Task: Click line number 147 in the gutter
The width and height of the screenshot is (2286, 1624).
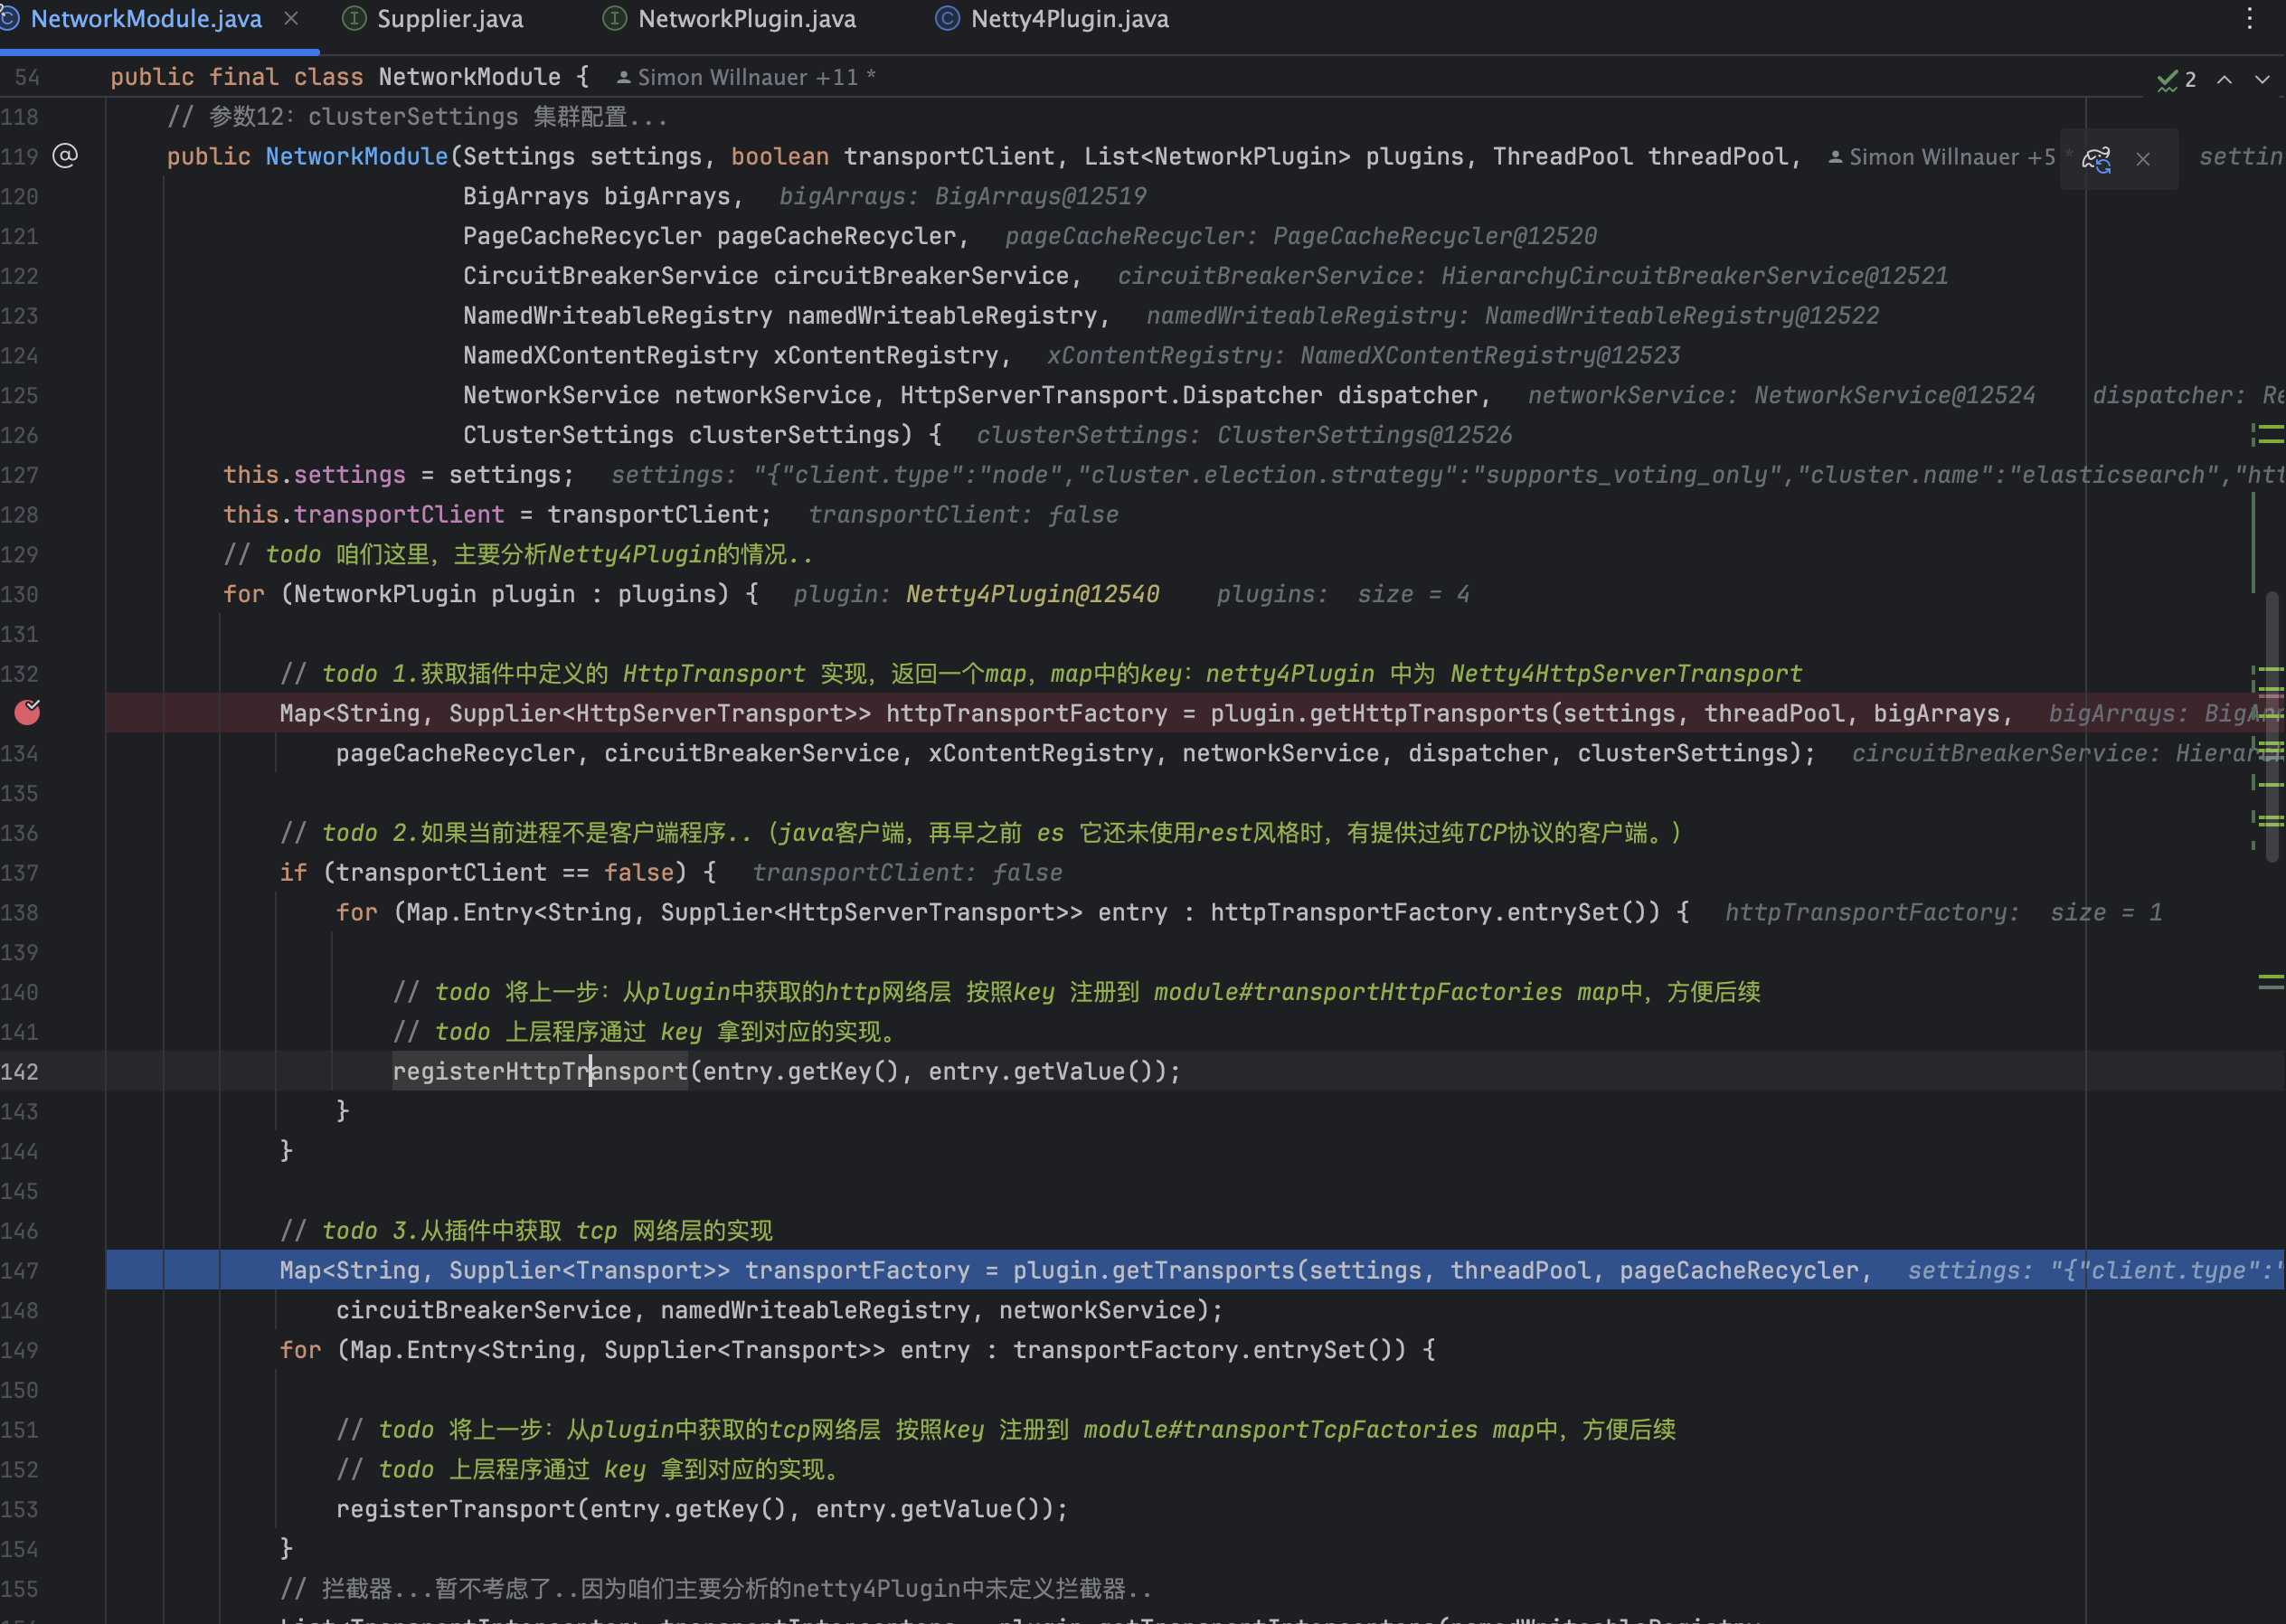Action: [x=20, y=1270]
